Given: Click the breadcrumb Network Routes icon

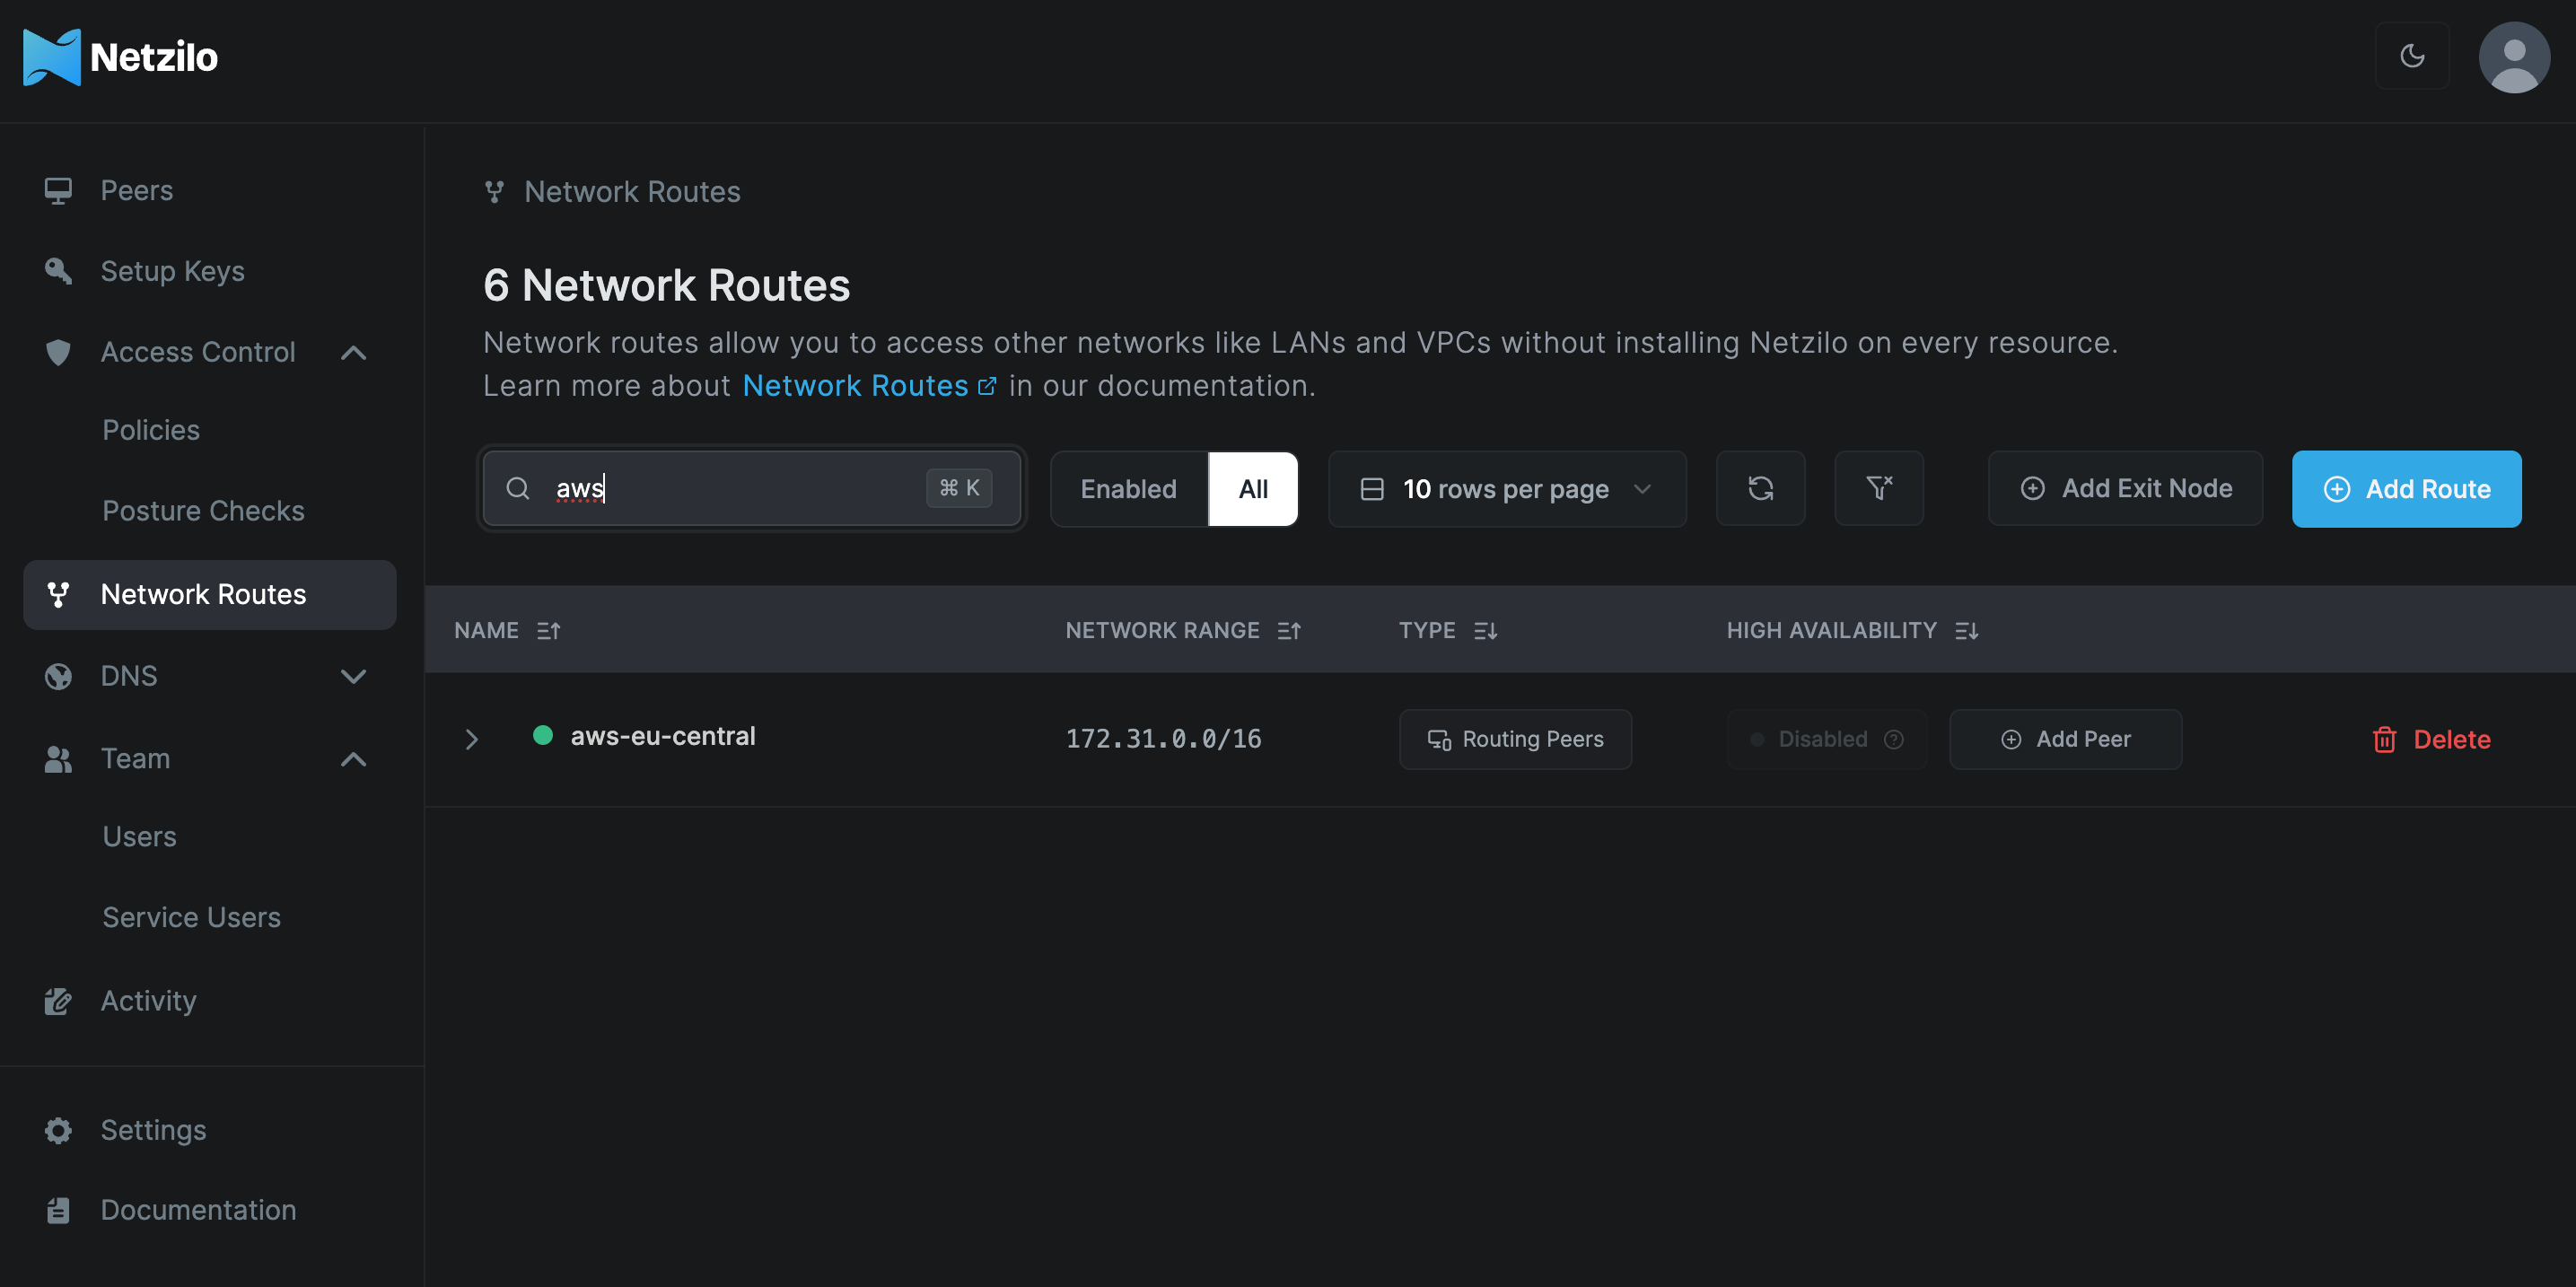Looking at the screenshot, I should pyautogui.click(x=494, y=191).
